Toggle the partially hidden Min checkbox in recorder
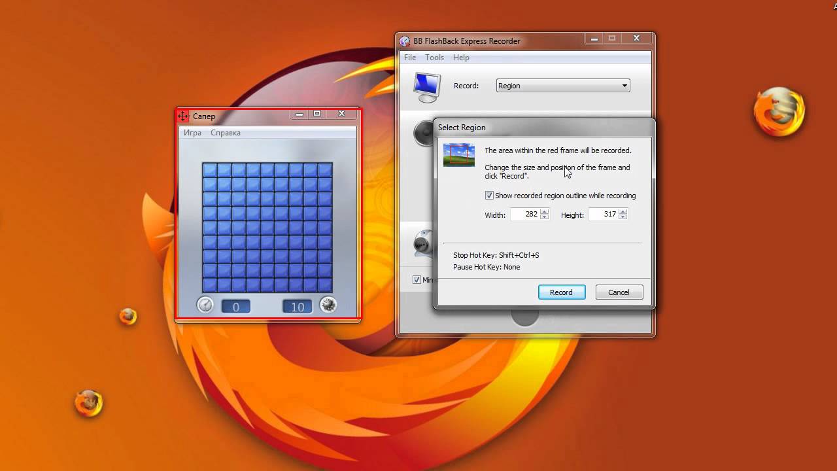Screen dimensions: 837x471 click(x=417, y=280)
